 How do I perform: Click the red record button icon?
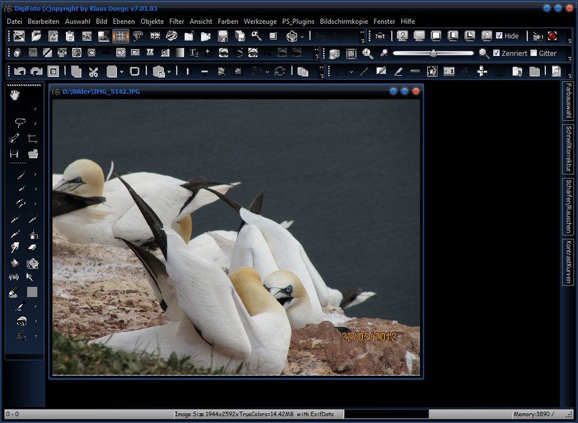click(x=552, y=36)
